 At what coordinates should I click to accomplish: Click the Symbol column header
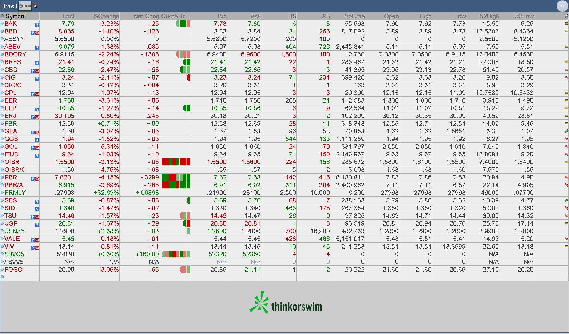point(15,16)
